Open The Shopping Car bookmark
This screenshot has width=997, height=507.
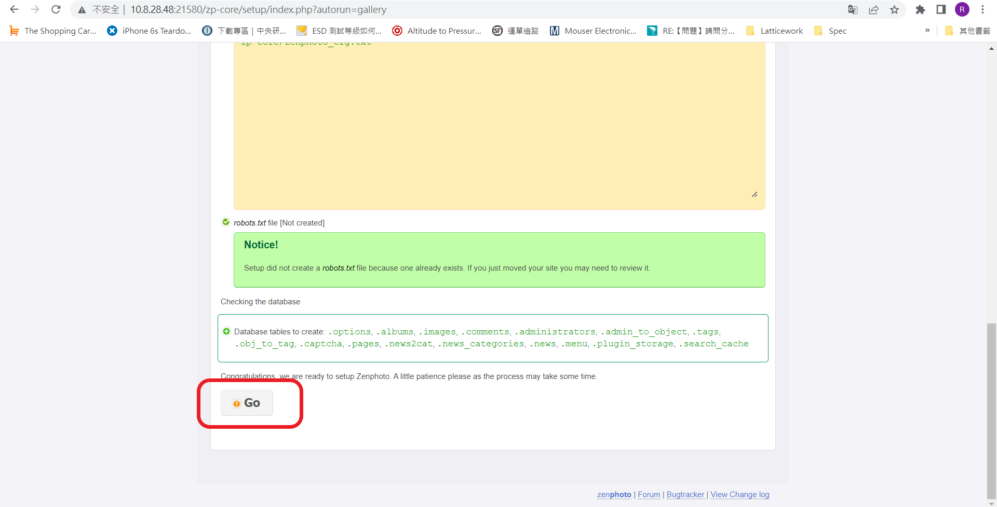coord(53,31)
